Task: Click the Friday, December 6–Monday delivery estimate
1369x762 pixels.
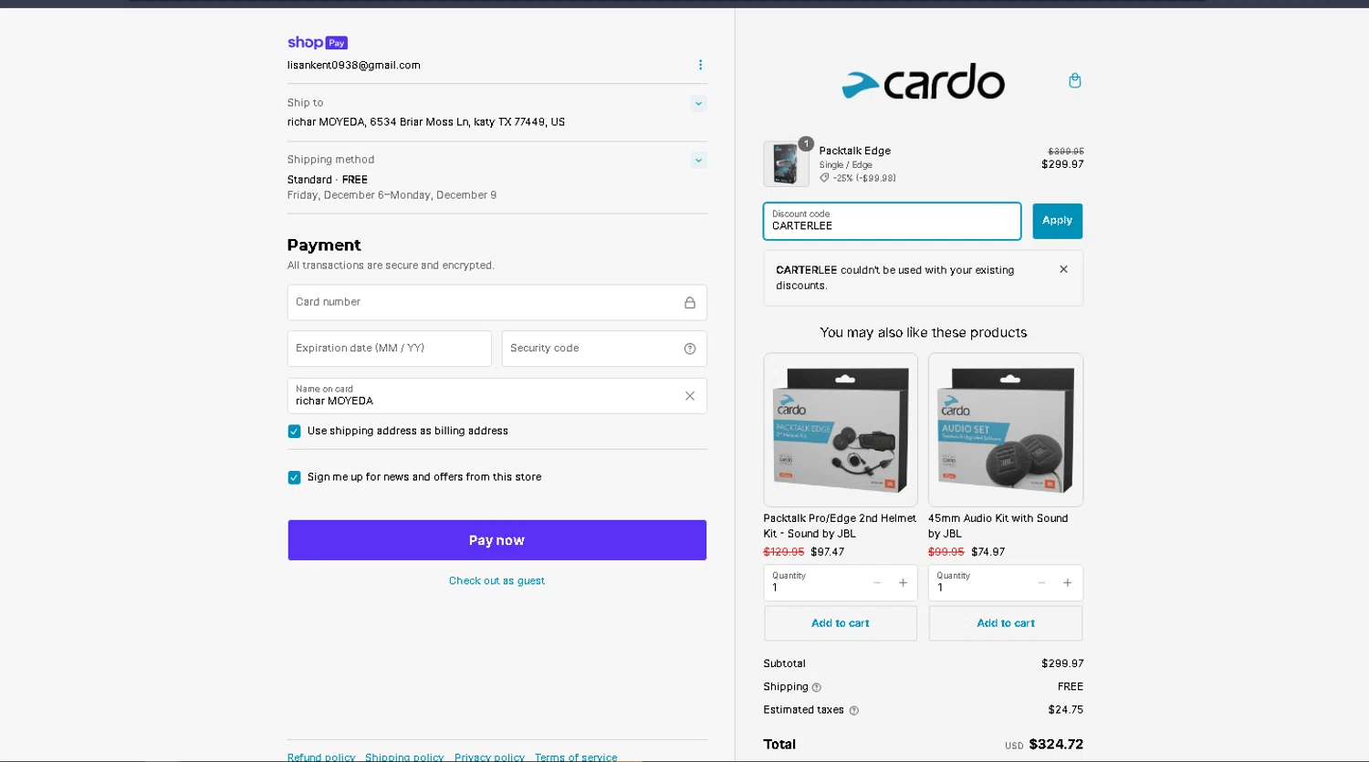Action: tap(392, 195)
